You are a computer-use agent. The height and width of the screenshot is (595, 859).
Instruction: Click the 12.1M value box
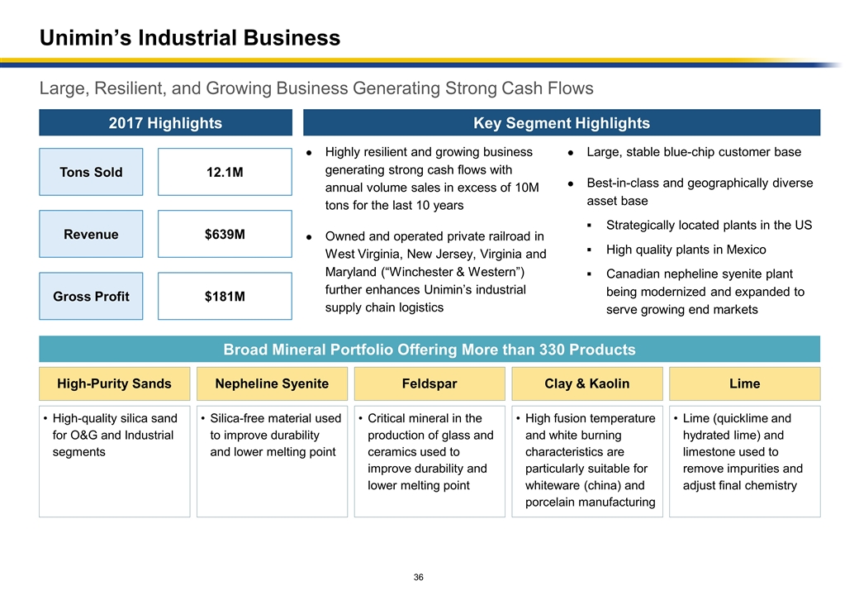[x=225, y=172]
